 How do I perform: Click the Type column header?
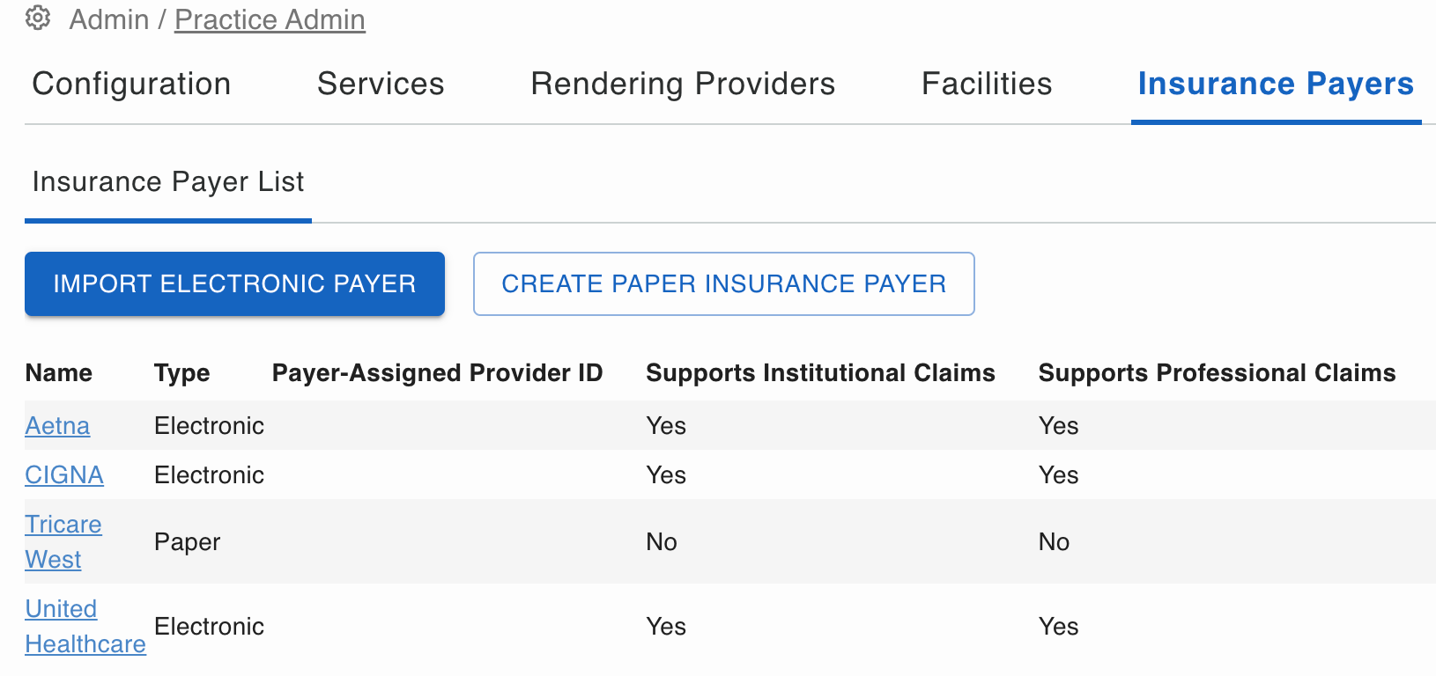[x=182, y=373]
